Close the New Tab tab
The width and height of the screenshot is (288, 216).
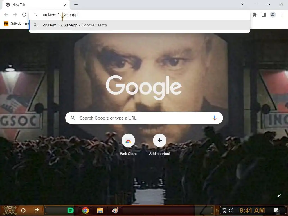65,5
